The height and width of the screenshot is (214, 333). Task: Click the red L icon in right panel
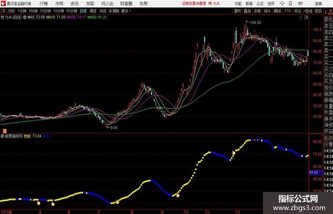pyautogui.click(x=326, y=12)
